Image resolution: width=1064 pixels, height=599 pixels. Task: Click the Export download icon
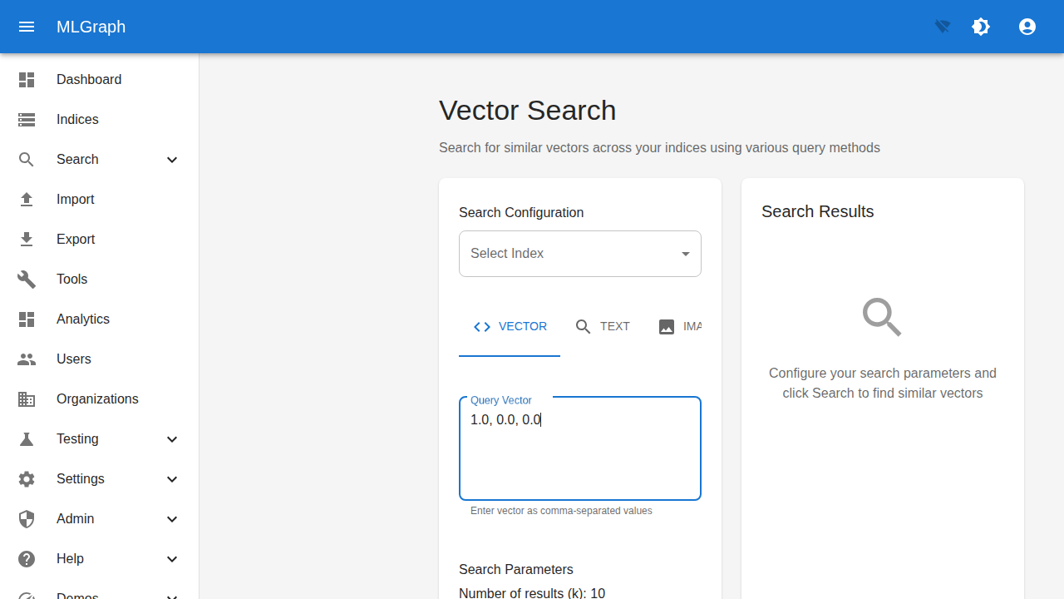[27, 239]
